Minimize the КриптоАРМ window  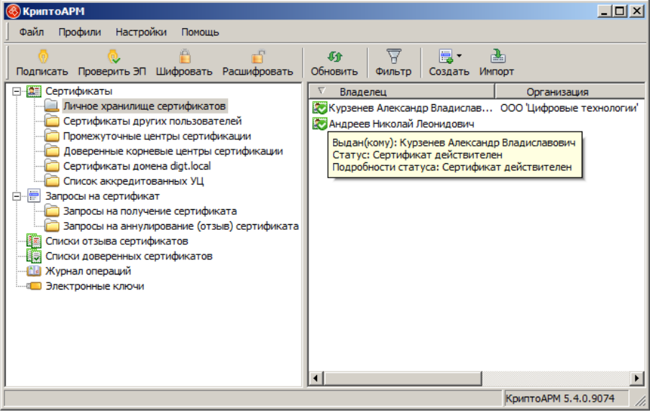pyautogui.click(x=605, y=11)
